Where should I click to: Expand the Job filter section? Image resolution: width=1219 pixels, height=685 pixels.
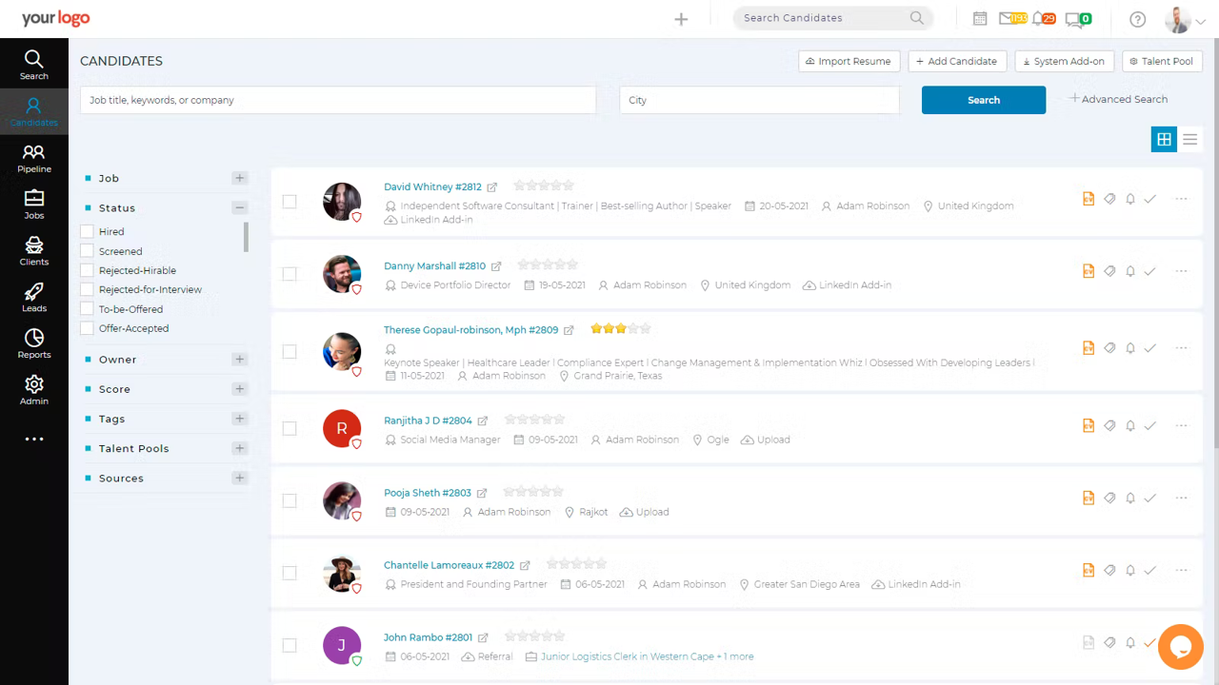[x=239, y=178]
